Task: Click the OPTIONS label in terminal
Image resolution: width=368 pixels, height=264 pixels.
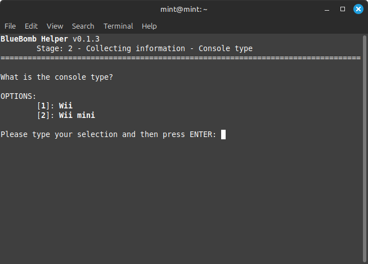Action: point(19,96)
